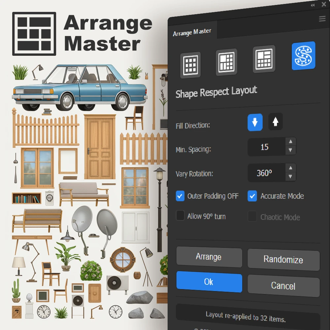Select the first uniform grid layout icon
This screenshot has width=330, height=330.
[x=190, y=64]
